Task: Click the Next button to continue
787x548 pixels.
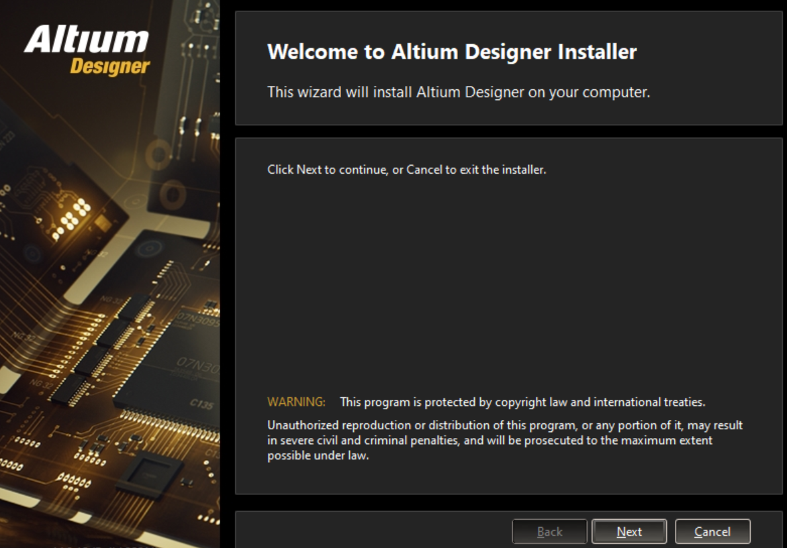Action: [629, 531]
